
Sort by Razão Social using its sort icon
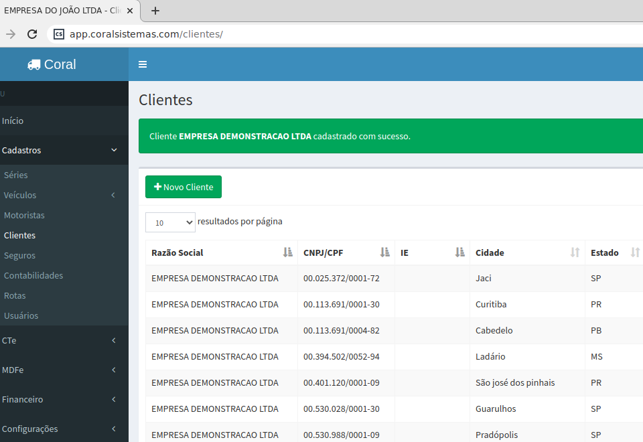coord(288,252)
